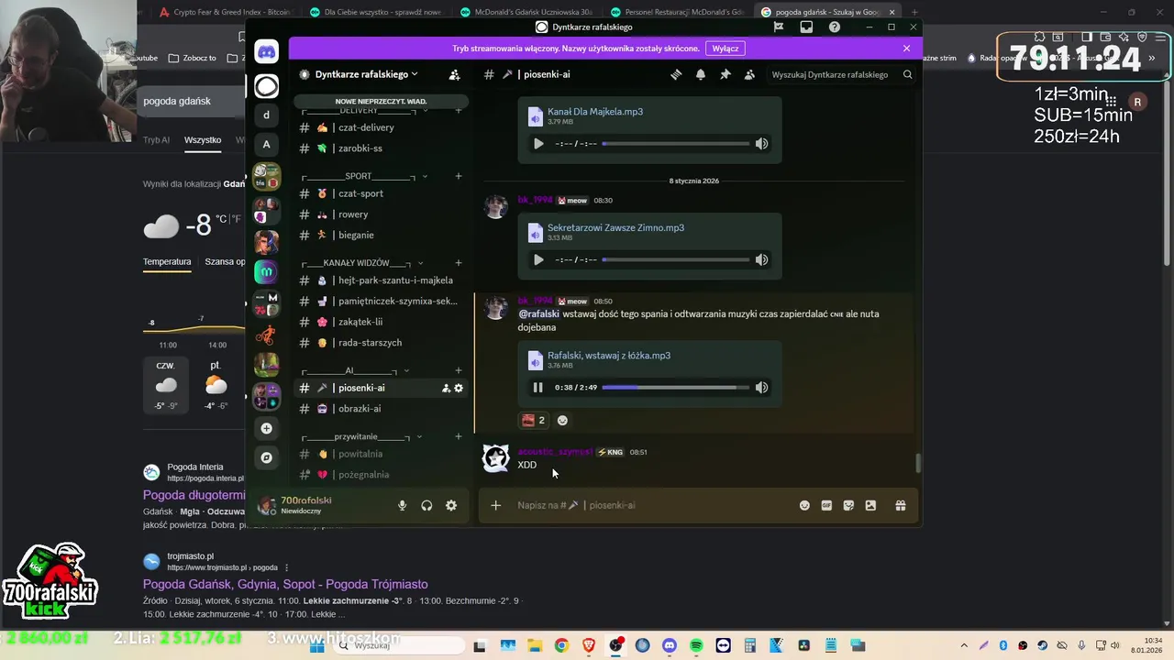The height and width of the screenshot is (660, 1174).
Task: Play Sekretarzowi Zawsze Zimno.mp3
Action: tap(537, 259)
